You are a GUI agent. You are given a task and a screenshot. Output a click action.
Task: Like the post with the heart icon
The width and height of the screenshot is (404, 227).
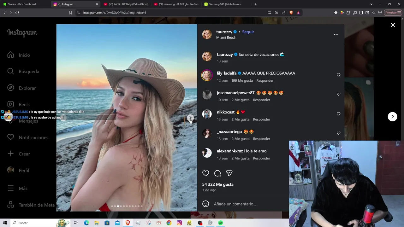(x=205, y=173)
